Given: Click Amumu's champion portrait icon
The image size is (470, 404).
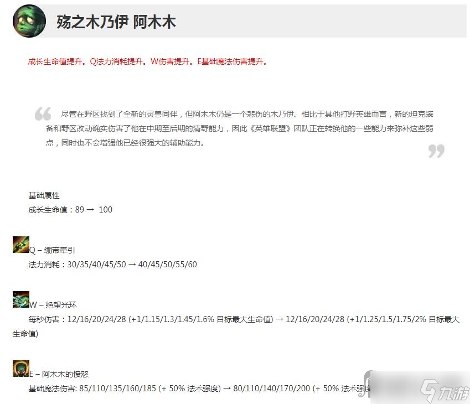Looking at the screenshot, I should tap(29, 21).
